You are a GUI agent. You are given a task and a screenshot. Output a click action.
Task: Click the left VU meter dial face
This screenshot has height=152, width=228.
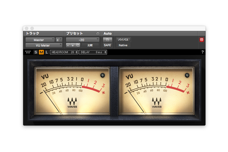pos(72,91)
